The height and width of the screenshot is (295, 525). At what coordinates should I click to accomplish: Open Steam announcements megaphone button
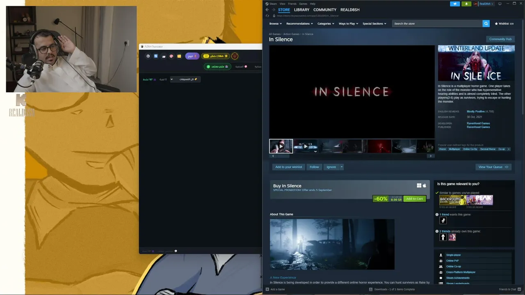[455, 4]
